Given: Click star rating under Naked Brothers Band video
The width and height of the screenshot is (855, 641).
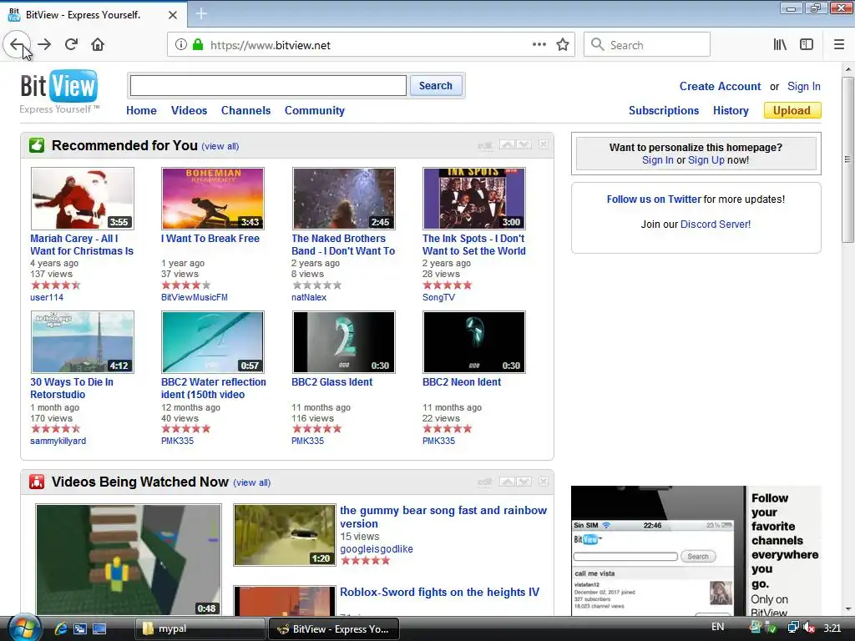Looking at the screenshot, I should click(316, 285).
